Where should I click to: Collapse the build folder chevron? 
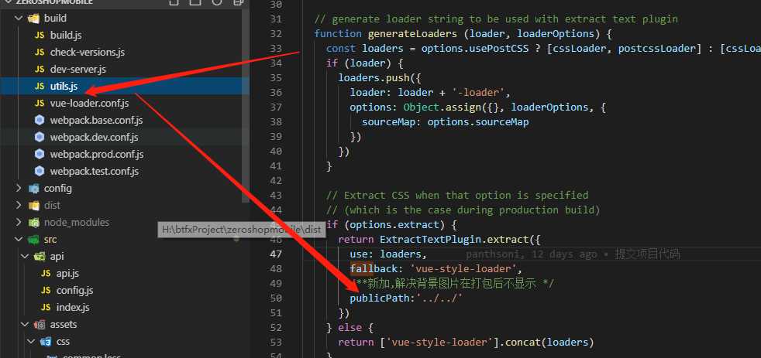click(19, 19)
